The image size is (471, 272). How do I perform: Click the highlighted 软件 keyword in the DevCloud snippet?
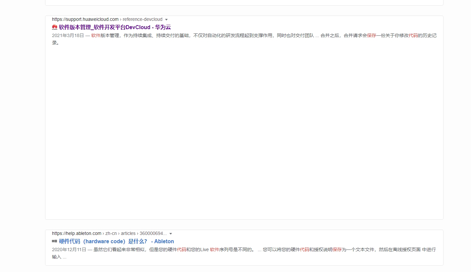tap(95, 35)
